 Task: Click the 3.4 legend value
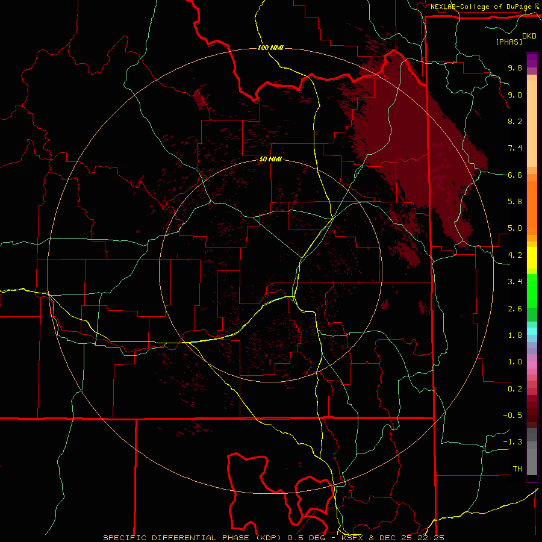[515, 282]
